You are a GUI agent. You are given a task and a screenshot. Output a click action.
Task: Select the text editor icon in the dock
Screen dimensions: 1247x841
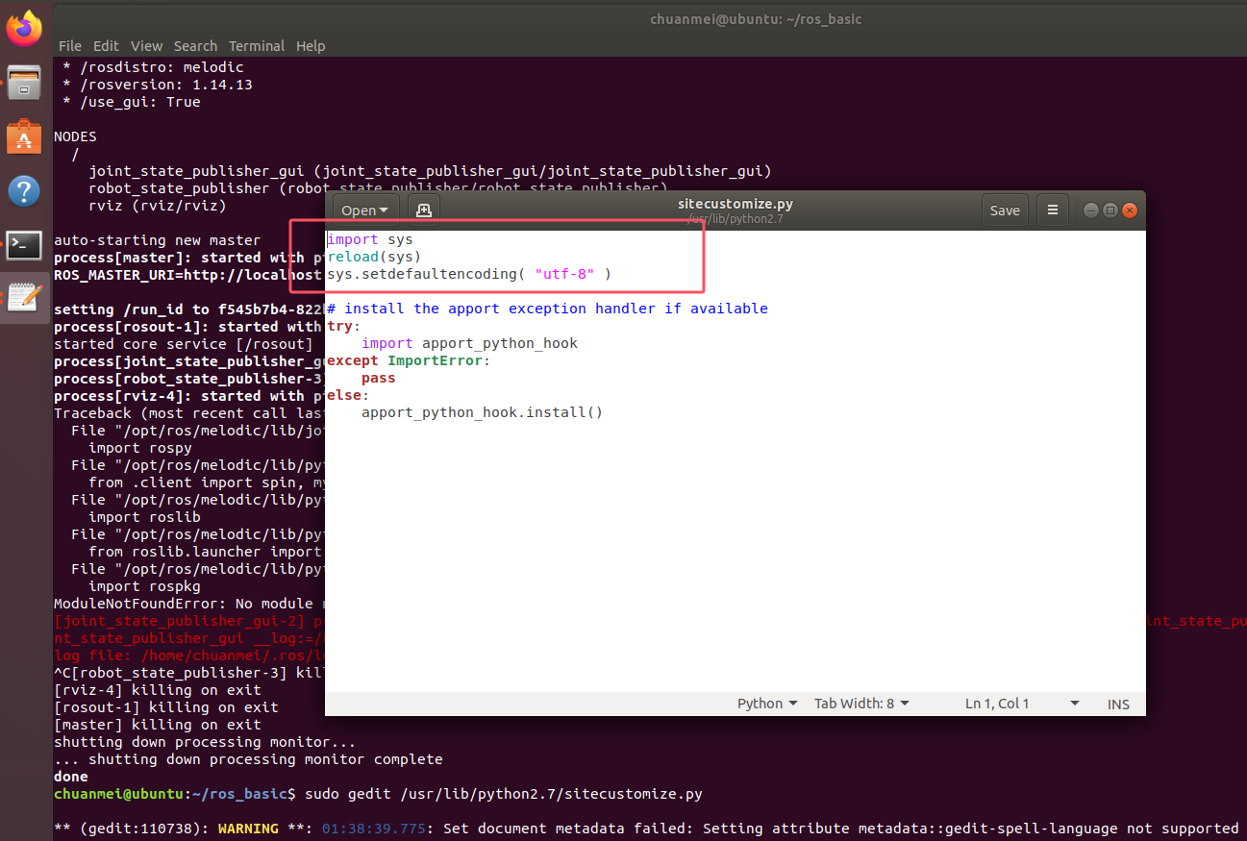pyautogui.click(x=23, y=298)
